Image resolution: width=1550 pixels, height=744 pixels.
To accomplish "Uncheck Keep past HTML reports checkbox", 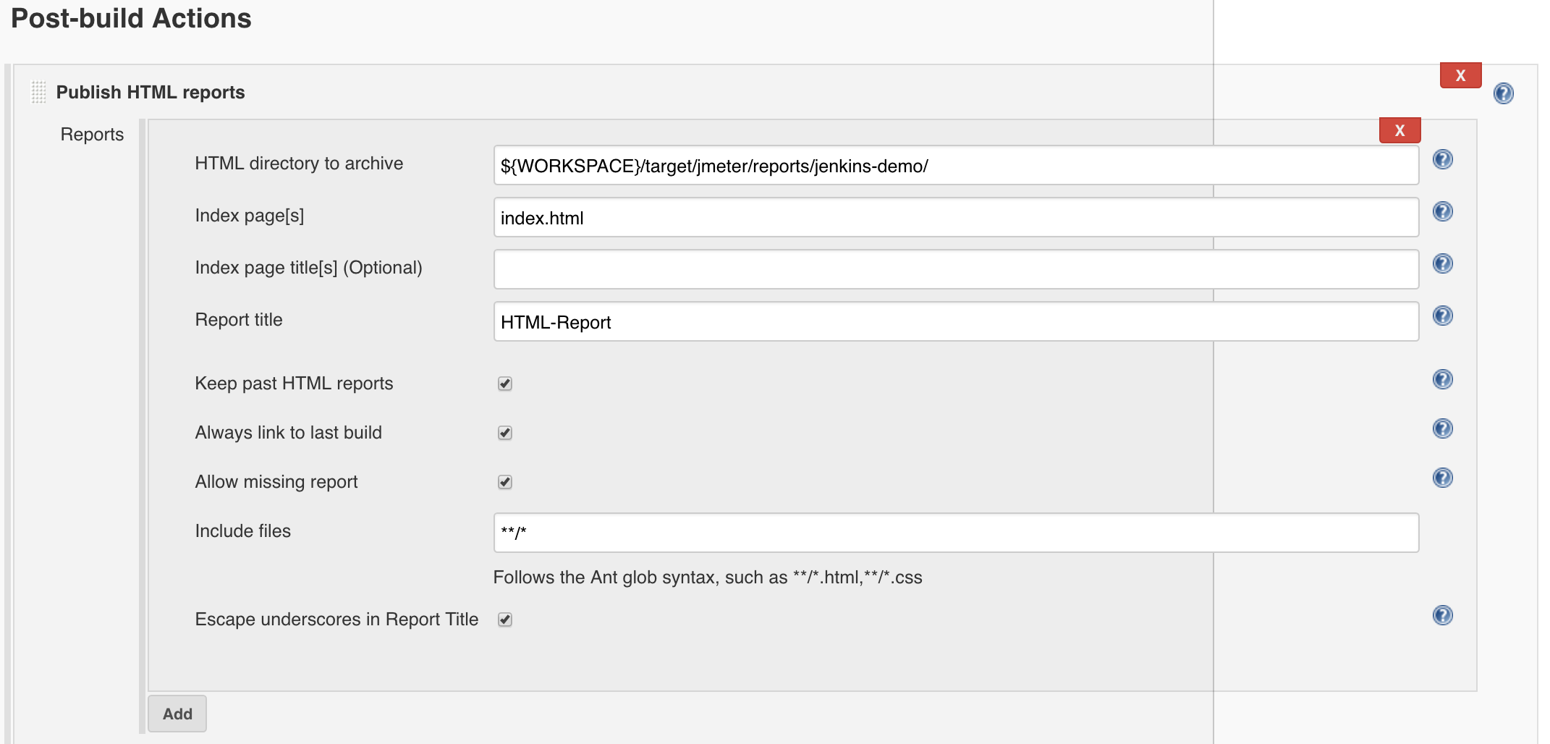I will click(505, 384).
